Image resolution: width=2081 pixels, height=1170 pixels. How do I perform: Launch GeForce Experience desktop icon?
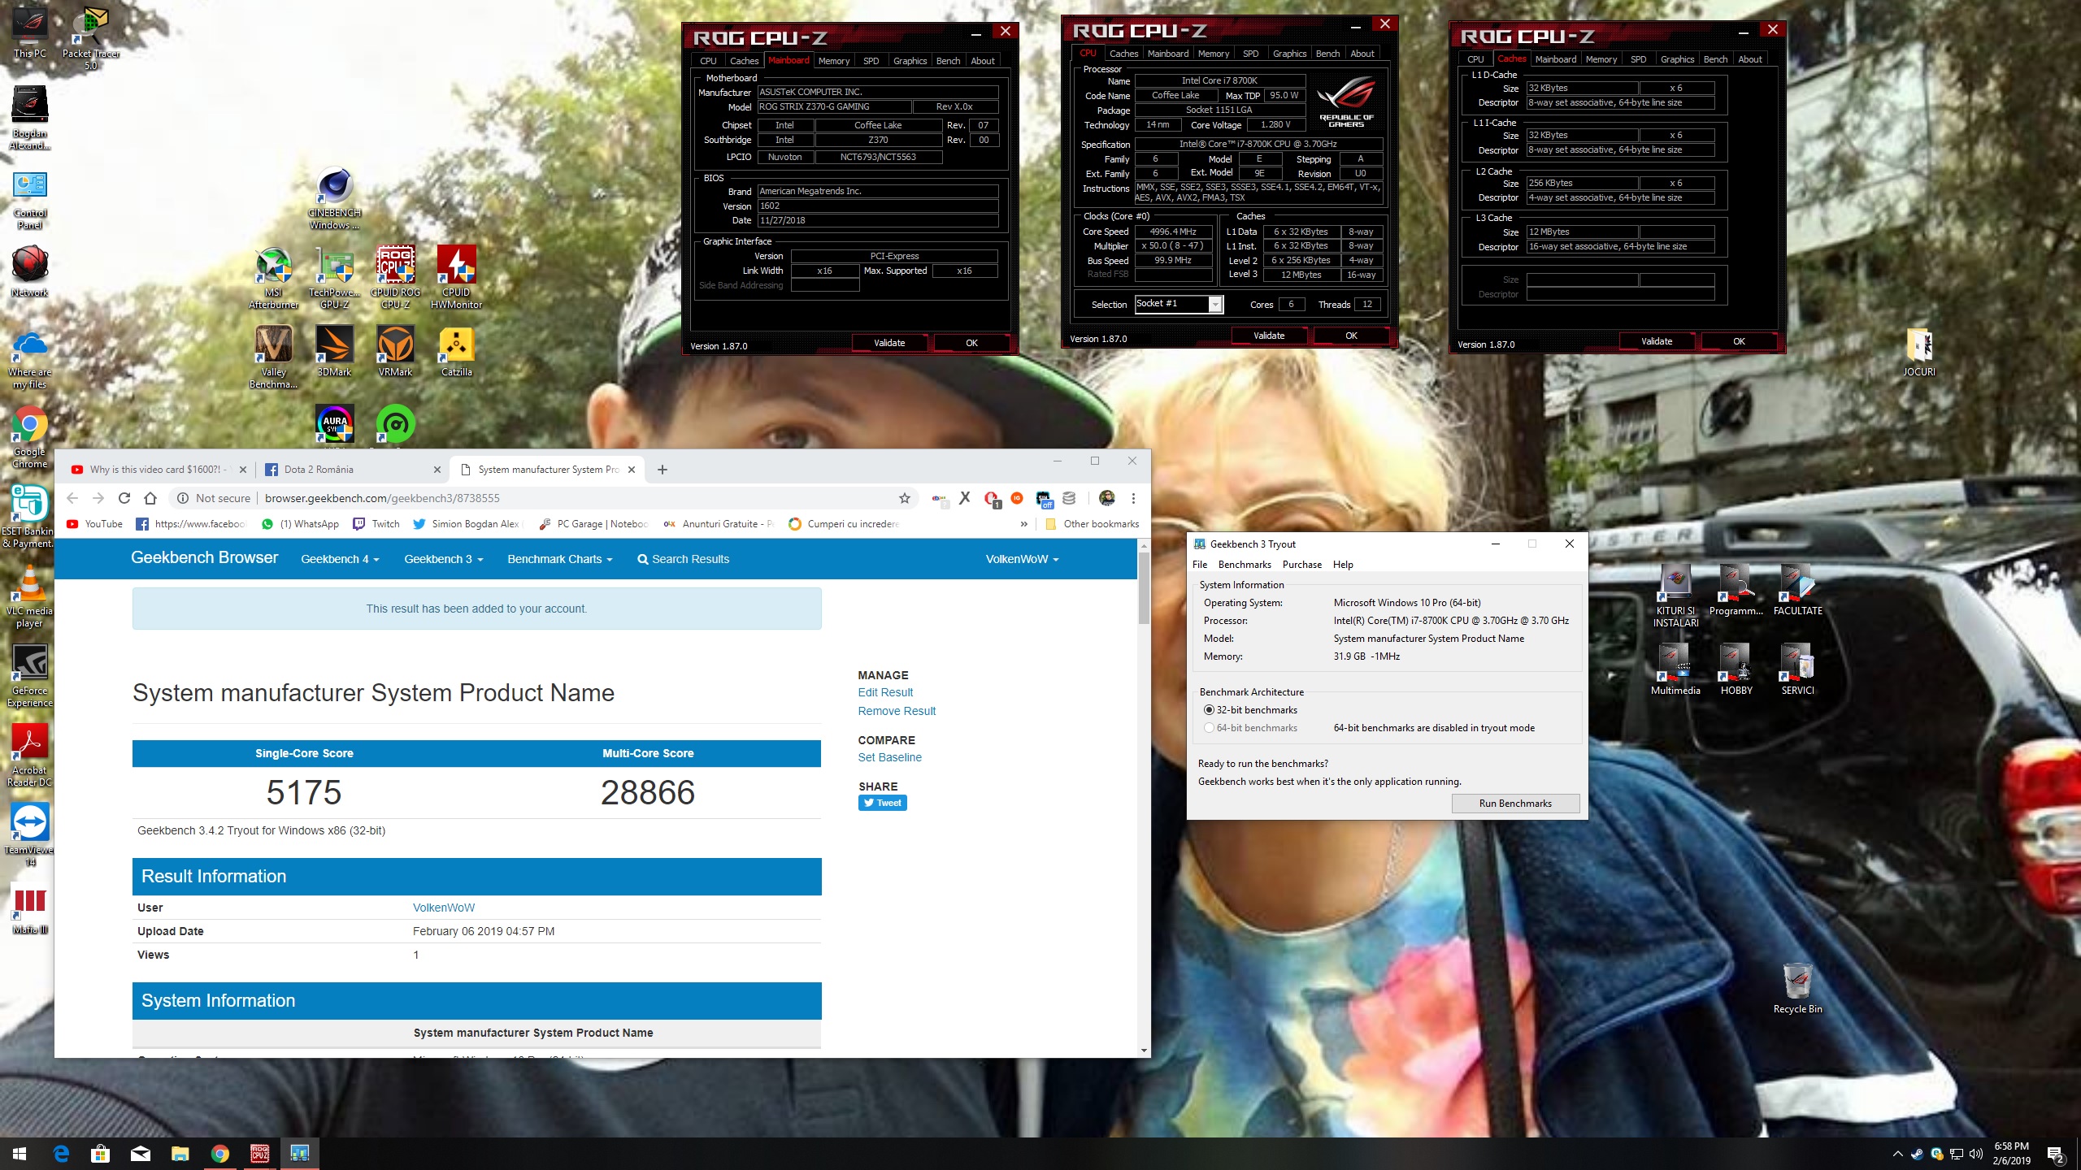[x=29, y=676]
